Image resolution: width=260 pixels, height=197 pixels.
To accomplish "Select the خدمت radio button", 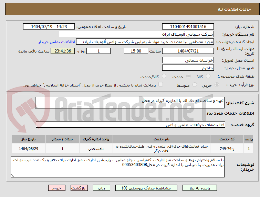I will (x=188, y=76).
